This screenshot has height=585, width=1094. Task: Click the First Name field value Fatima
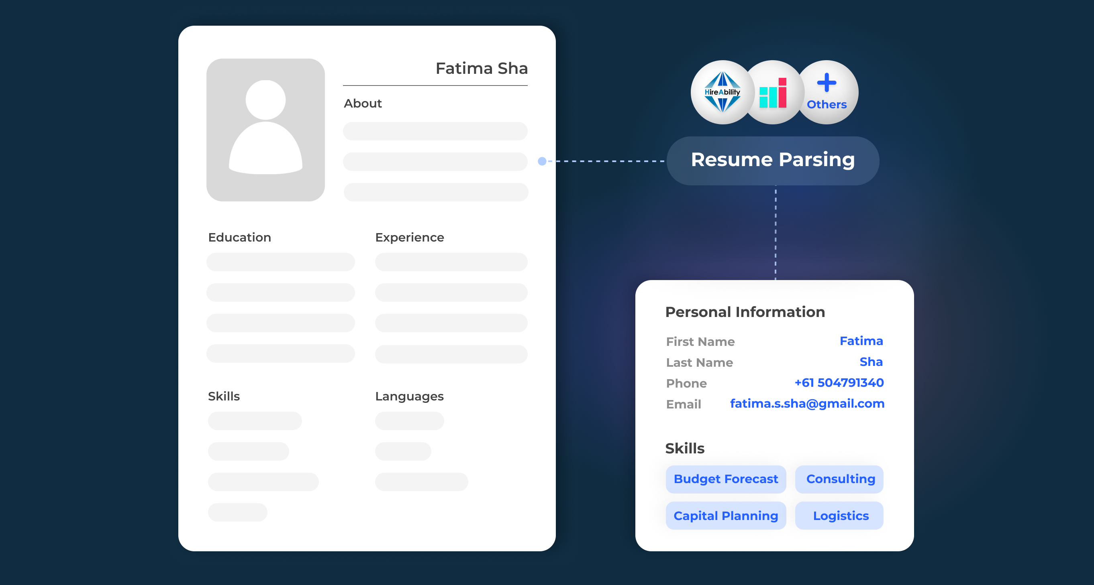click(x=861, y=341)
